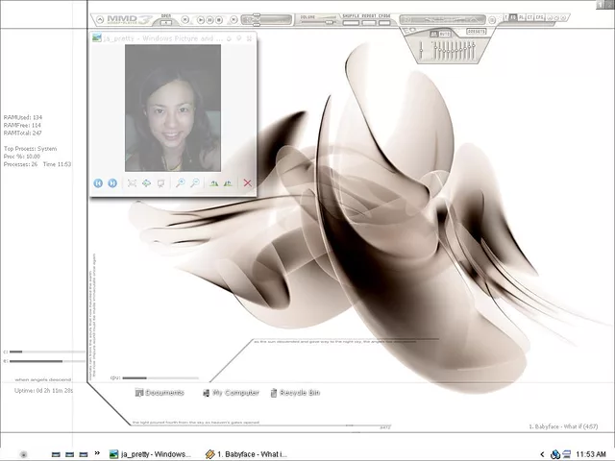Click the Best Fit icon
The height and width of the screenshot is (461, 615).
point(133,182)
